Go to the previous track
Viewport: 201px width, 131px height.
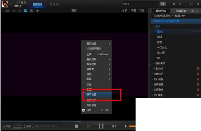pyautogui.click(x=89, y=126)
